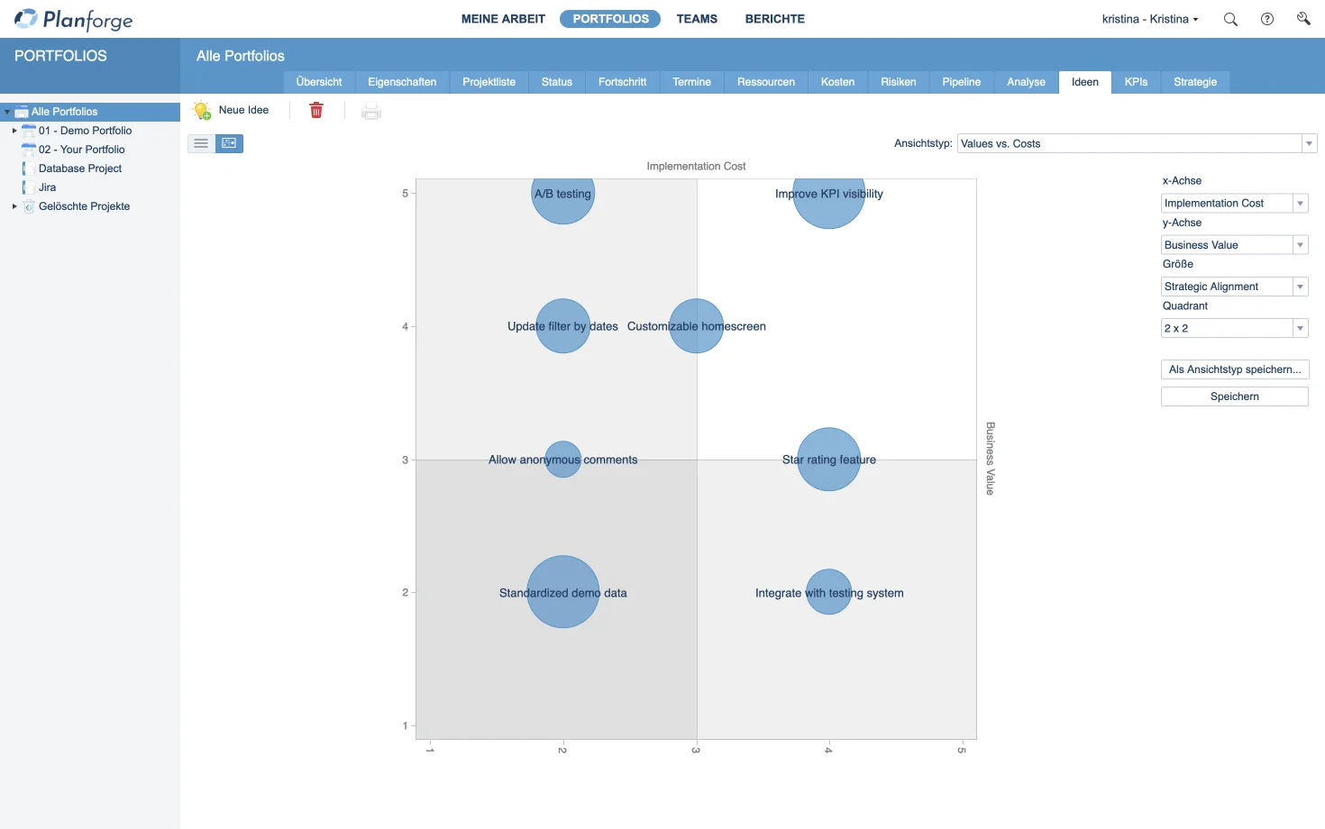Open the Größe dropdown showing Strategic Alignment

tap(1299, 286)
